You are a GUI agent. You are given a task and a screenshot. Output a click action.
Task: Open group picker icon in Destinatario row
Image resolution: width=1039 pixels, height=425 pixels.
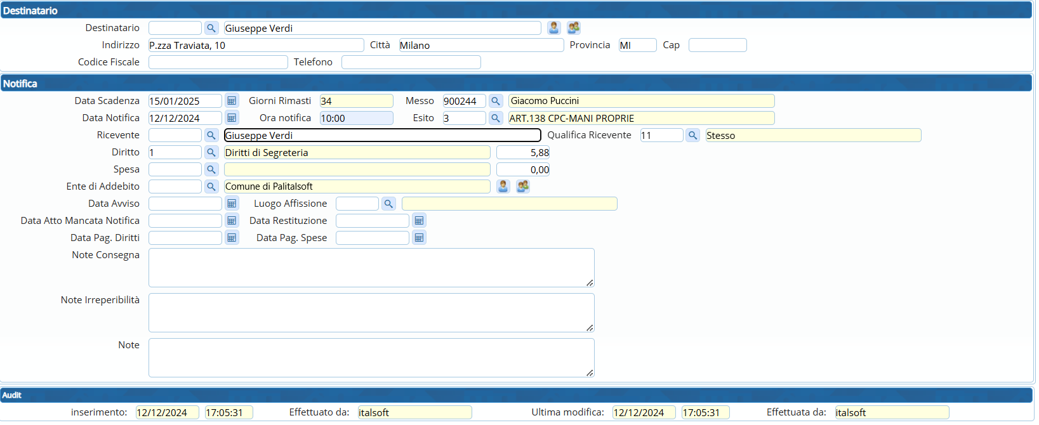click(x=574, y=28)
